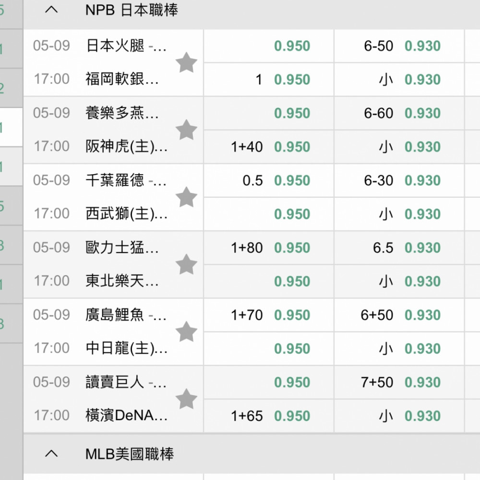
Task: Select 小 under odds for 橫濱DeNA game
Action: (399, 416)
